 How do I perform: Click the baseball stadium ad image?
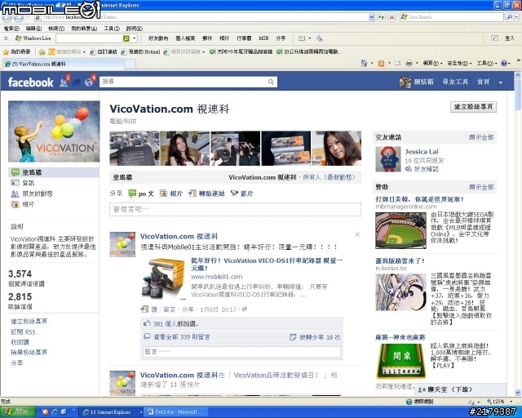click(x=400, y=230)
